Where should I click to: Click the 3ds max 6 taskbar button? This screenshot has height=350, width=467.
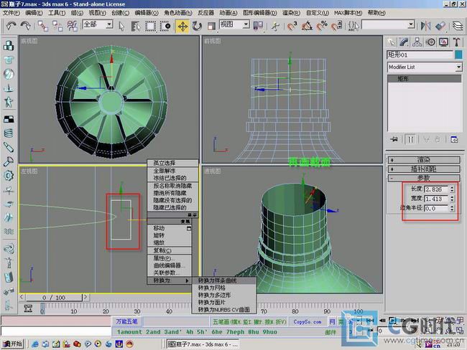tap(203, 344)
